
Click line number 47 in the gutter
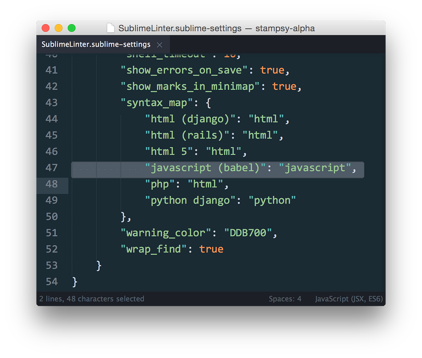[x=51, y=168]
